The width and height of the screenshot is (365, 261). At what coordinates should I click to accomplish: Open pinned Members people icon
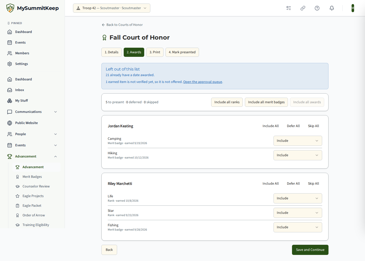click(x=10, y=53)
